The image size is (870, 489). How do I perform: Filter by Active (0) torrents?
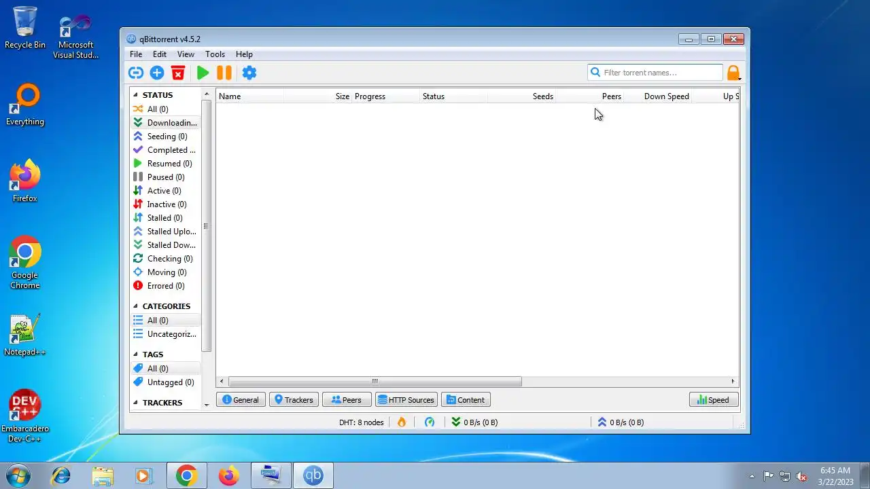(x=165, y=190)
